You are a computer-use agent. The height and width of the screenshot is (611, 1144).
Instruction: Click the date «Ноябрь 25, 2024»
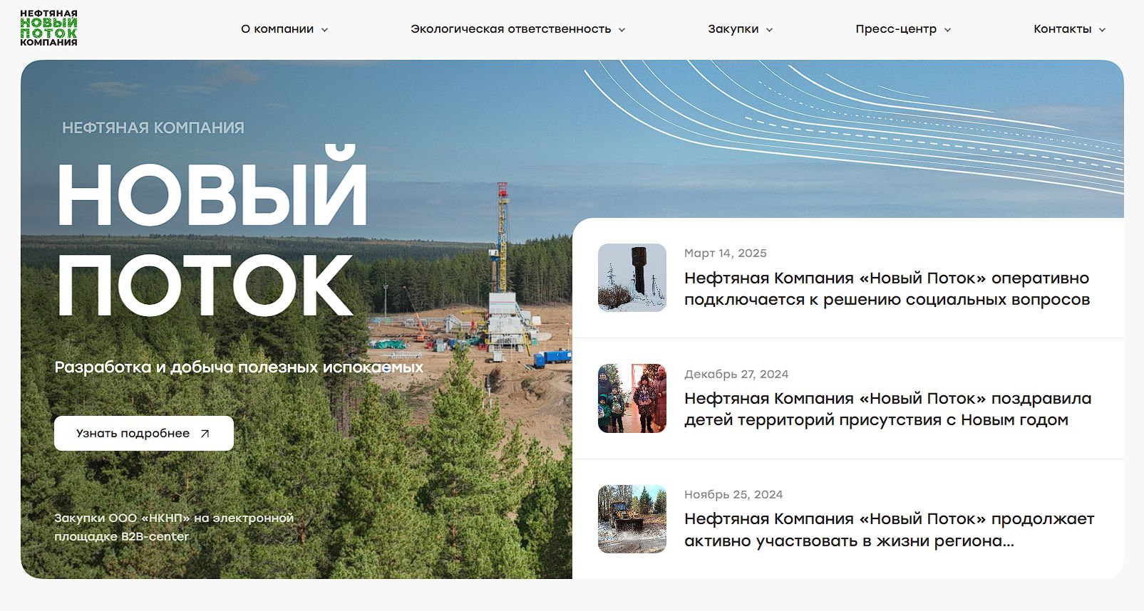(x=733, y=494)
